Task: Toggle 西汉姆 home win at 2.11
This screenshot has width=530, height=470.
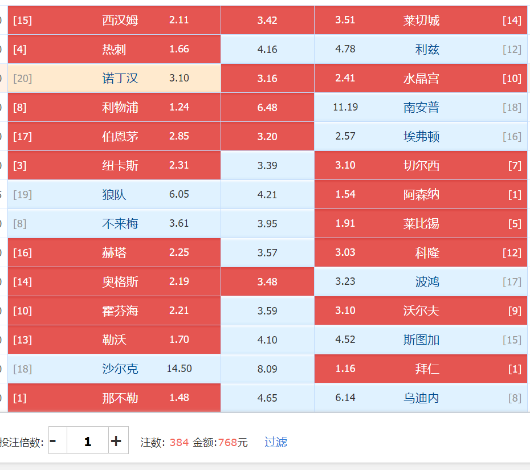Action: tap(114, 21)
